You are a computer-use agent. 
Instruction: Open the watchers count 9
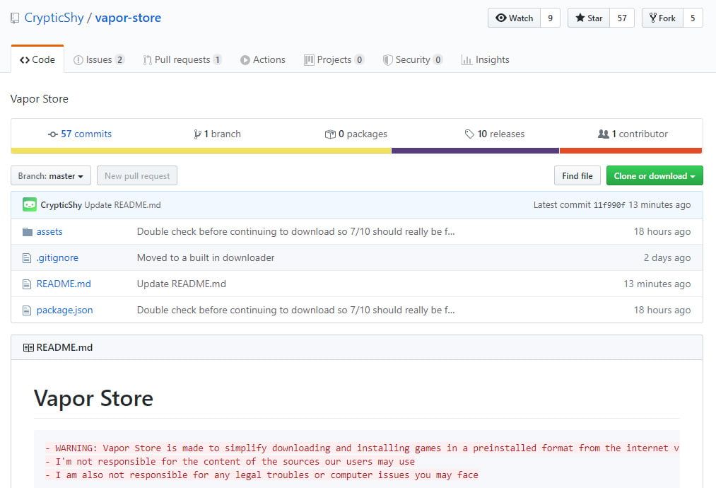pos(550,18)
